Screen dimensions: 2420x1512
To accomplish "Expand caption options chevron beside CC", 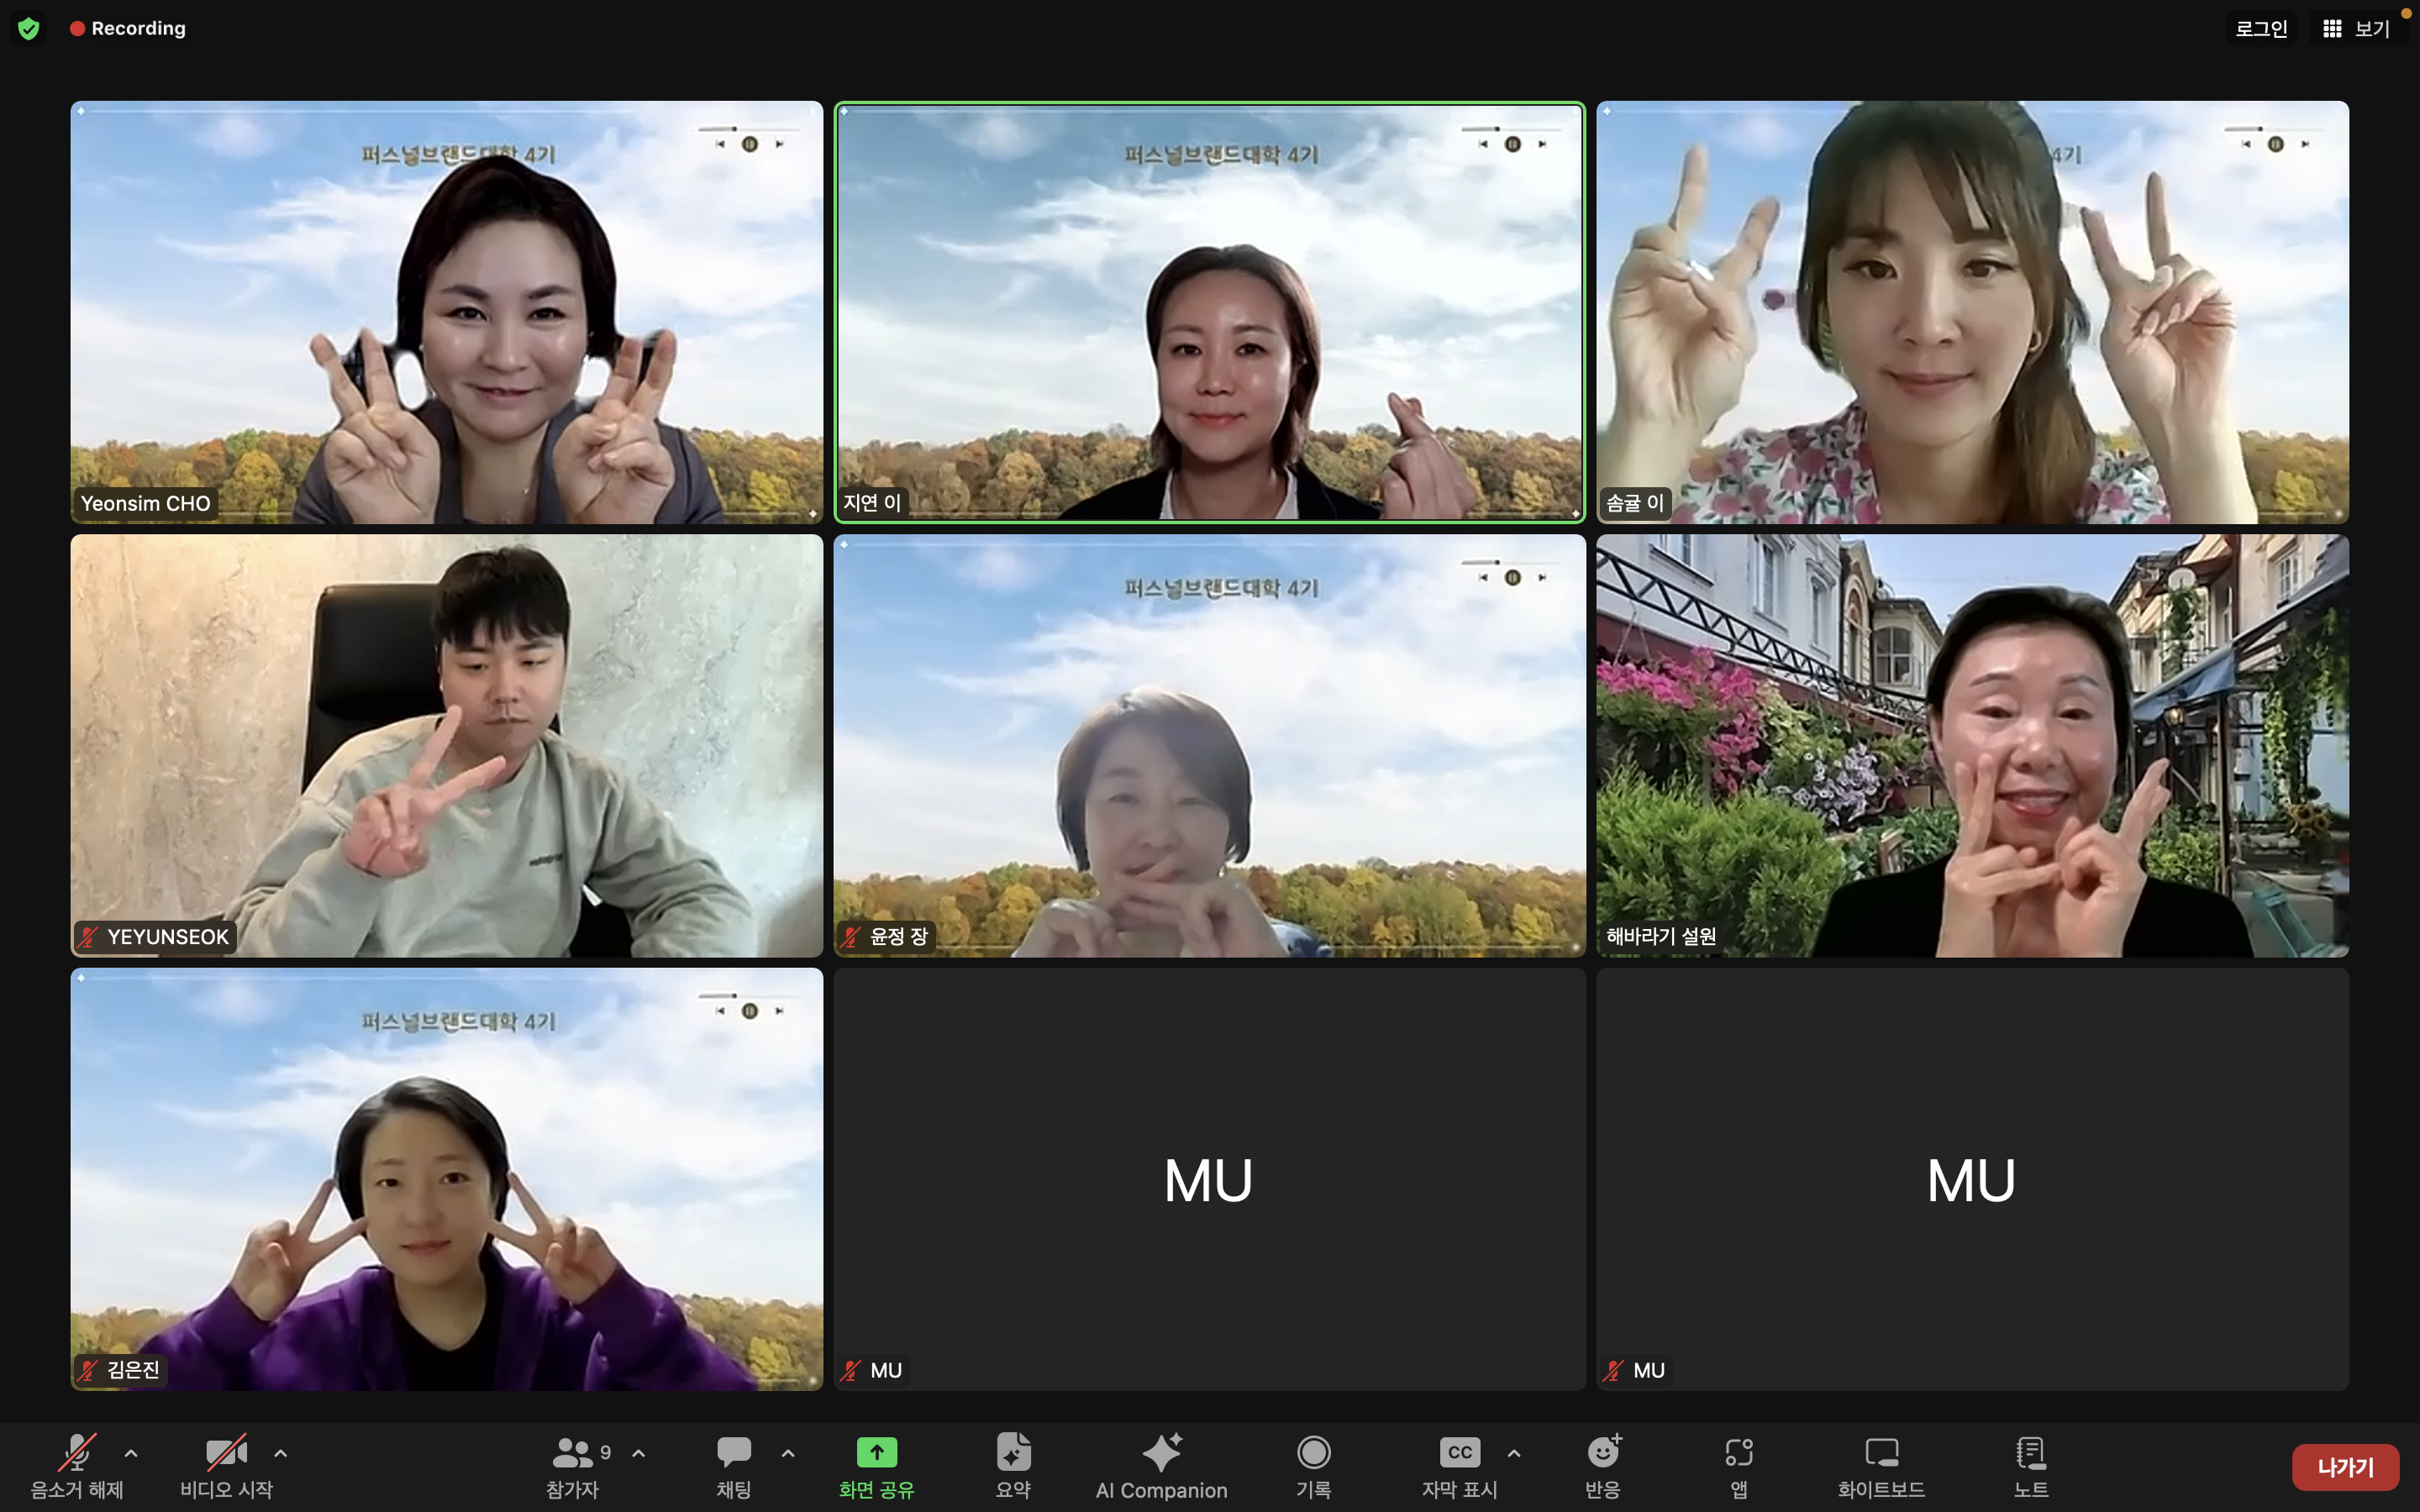I will click(x=1514, y=1453).
